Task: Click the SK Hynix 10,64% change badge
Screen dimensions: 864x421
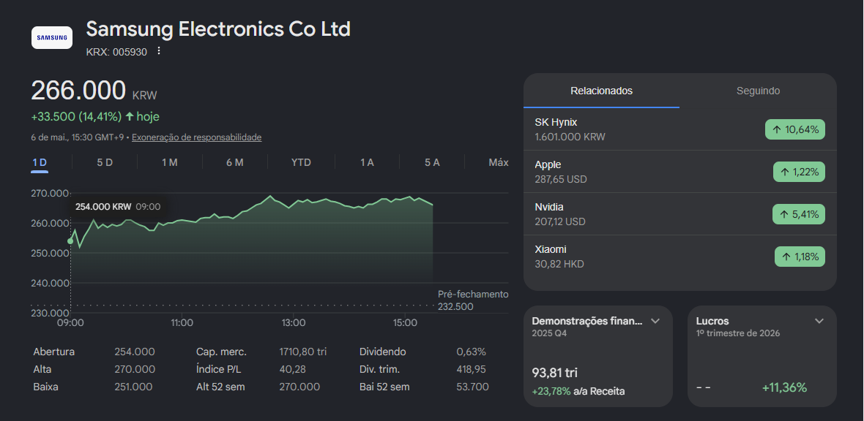Action: click(x=794, y=129)
